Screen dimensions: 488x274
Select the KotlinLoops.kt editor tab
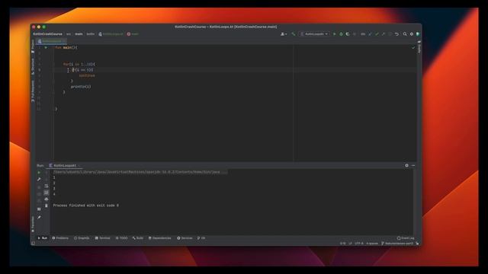pyautogui.click(x=51, y=41)
